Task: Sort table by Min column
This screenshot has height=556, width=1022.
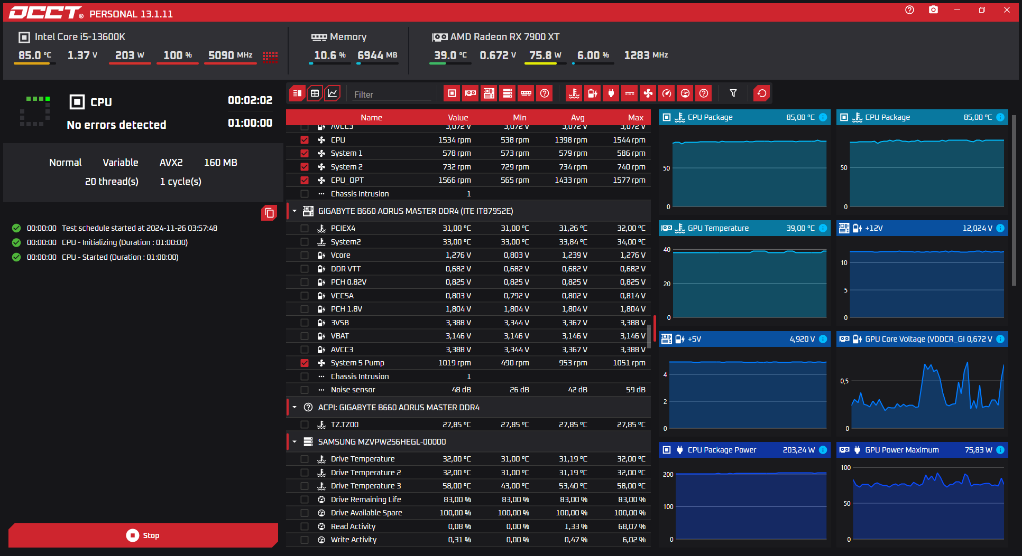Action: (520, 117)
